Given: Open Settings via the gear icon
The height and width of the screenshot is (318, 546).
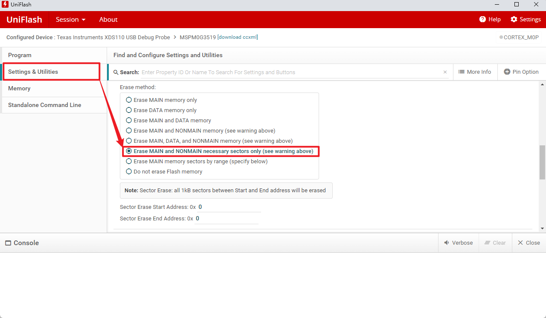Looking at the screenshot, I should (x=514, y=19).
